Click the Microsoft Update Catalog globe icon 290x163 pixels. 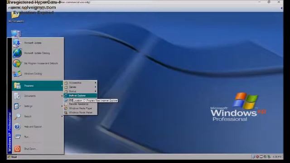coord(17,53)
